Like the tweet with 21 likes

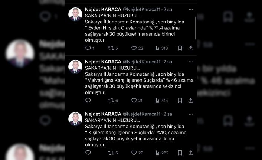(134, 101)
